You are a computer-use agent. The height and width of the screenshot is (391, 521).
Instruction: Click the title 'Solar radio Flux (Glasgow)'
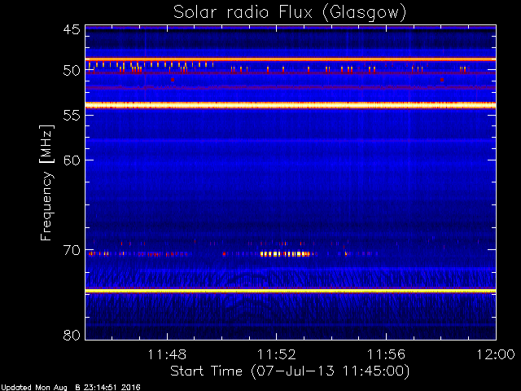pyautogui.click(x=290, y=13)
